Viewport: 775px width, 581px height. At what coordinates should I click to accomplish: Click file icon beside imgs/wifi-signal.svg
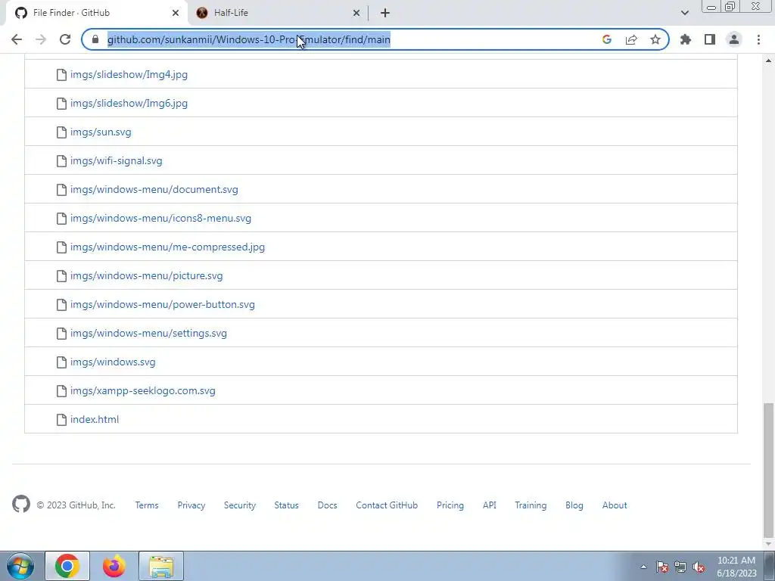pyautogui.click(x=61, y=160)
